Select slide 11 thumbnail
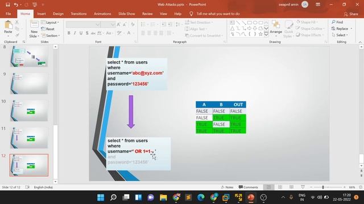Viewport: 364px width, 204px height. pyautogui.click(x=29, y=138)
